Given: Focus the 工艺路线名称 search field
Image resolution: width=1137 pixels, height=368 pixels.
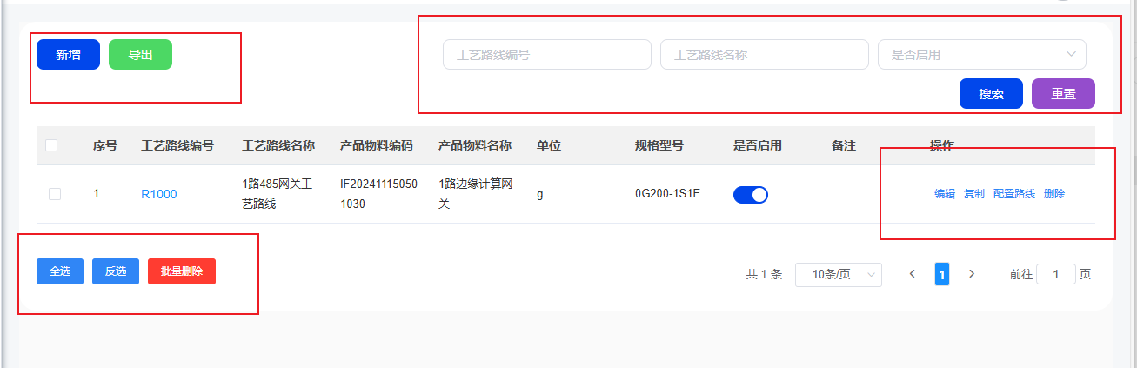Looking at the screenshot, I should point(764,55).
